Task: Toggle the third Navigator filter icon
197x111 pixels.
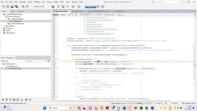Action: pyautogui.click(x=10, y=100)
